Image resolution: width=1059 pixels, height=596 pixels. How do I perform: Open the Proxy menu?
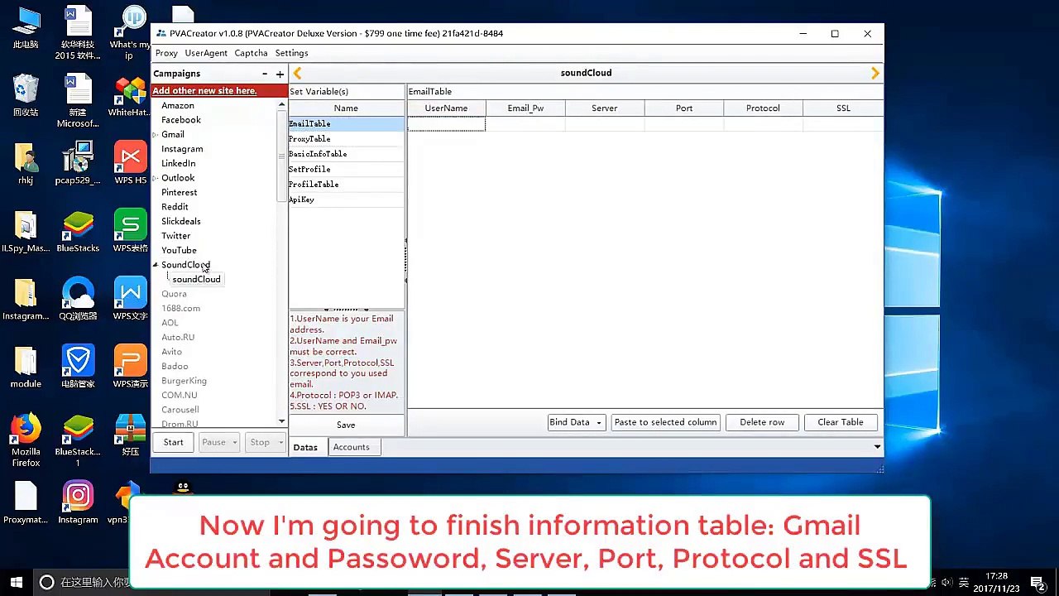click(166, 53)
